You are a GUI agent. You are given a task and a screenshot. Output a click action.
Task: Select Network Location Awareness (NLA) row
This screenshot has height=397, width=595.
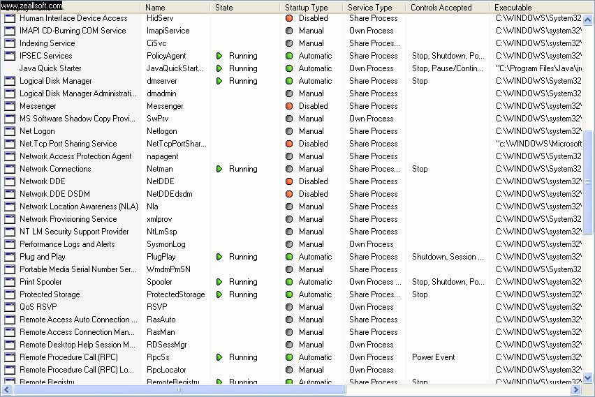(x=291, y=207)
